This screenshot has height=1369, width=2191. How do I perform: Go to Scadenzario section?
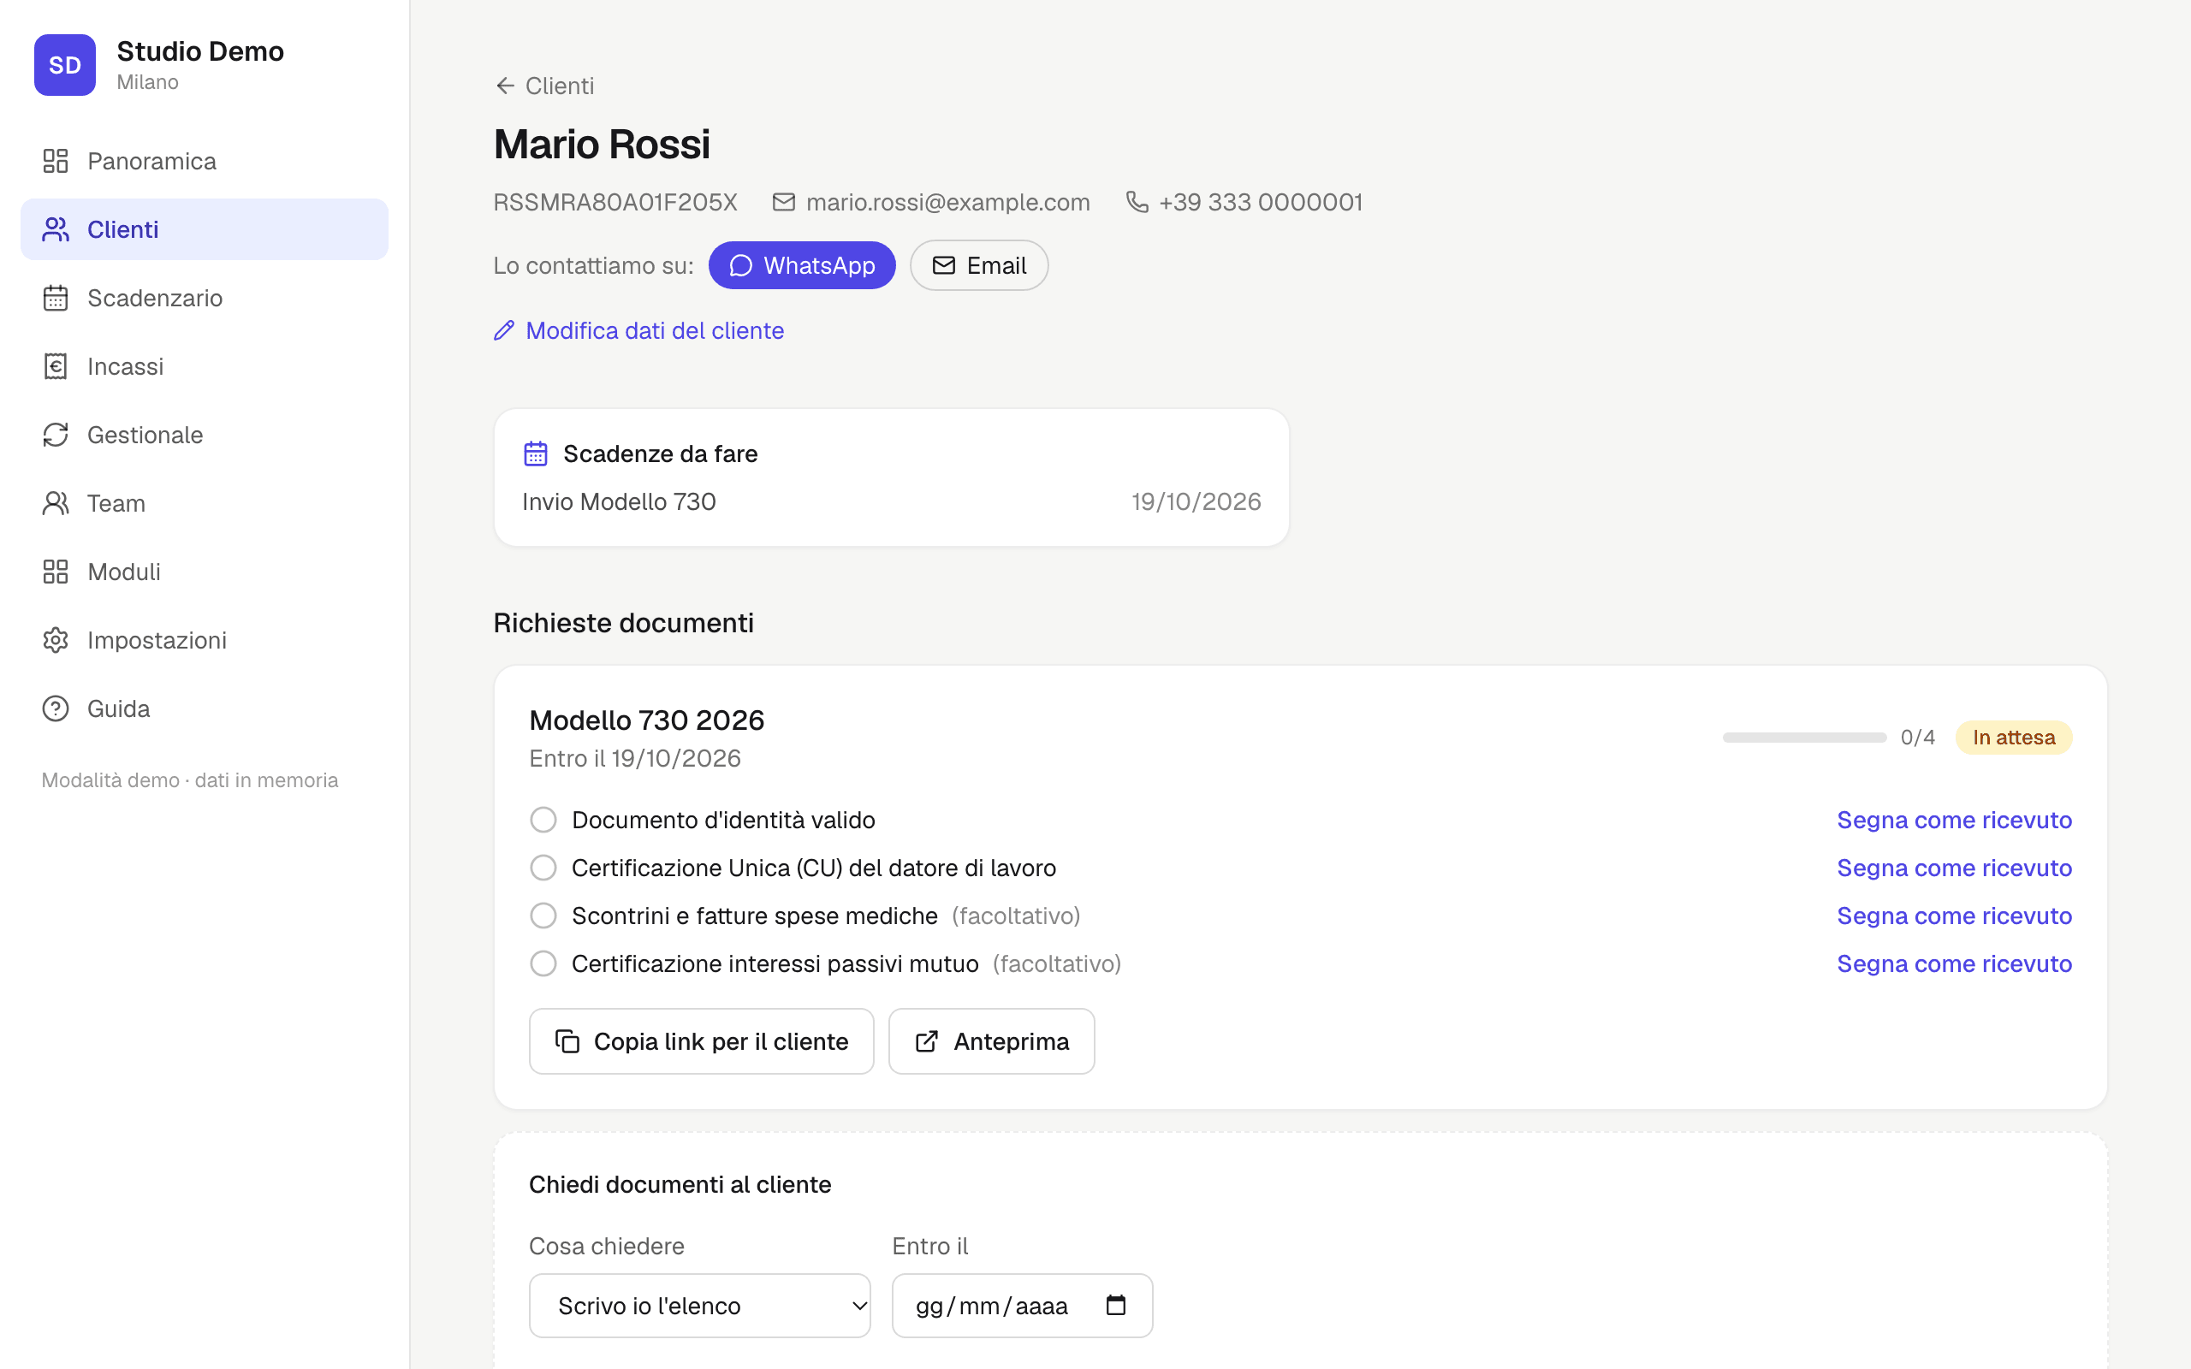coord(204,298)
